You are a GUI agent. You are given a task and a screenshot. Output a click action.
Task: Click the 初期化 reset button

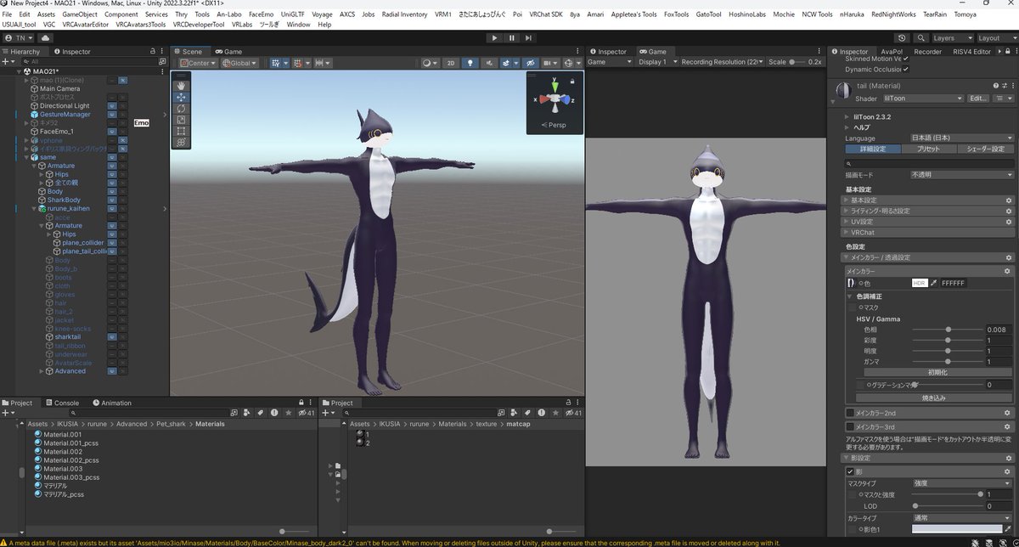pos(937,372)
